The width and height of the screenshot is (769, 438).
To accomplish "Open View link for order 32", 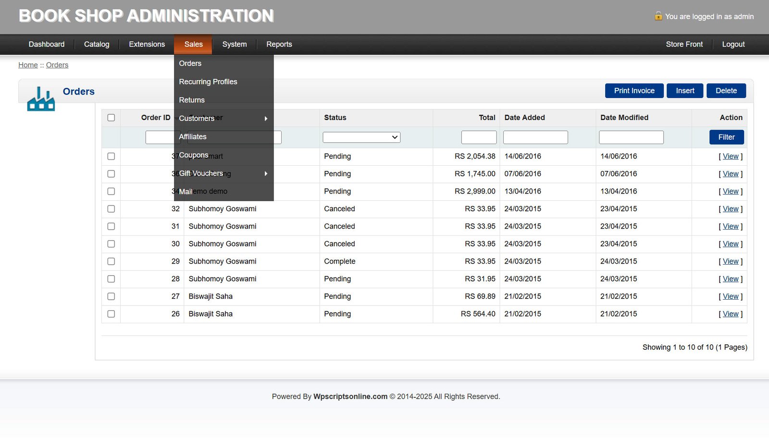I will pyautogui.click(x=731, y=209).
